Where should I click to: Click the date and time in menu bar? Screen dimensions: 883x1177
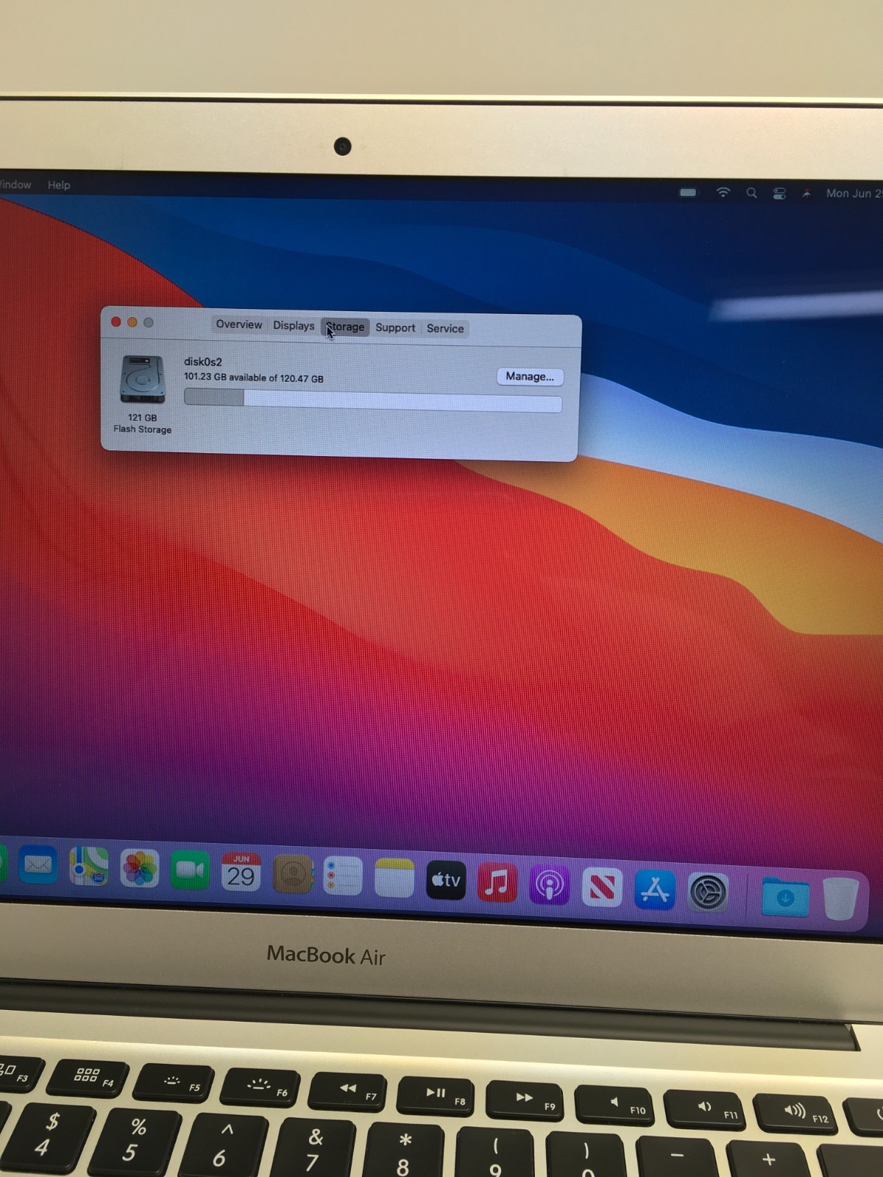point(854,193)
